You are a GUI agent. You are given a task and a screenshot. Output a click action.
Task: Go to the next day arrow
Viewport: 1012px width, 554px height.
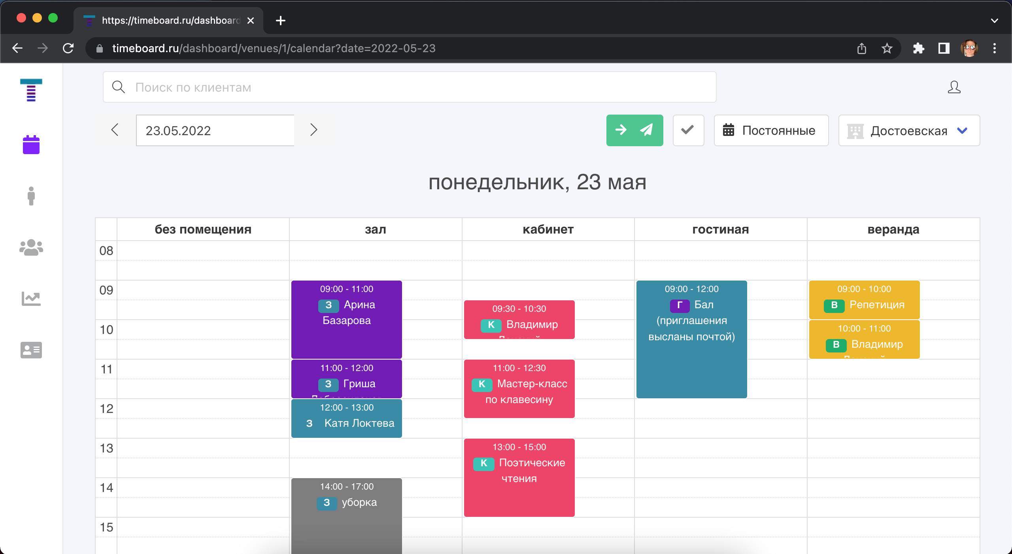[314, 130]
